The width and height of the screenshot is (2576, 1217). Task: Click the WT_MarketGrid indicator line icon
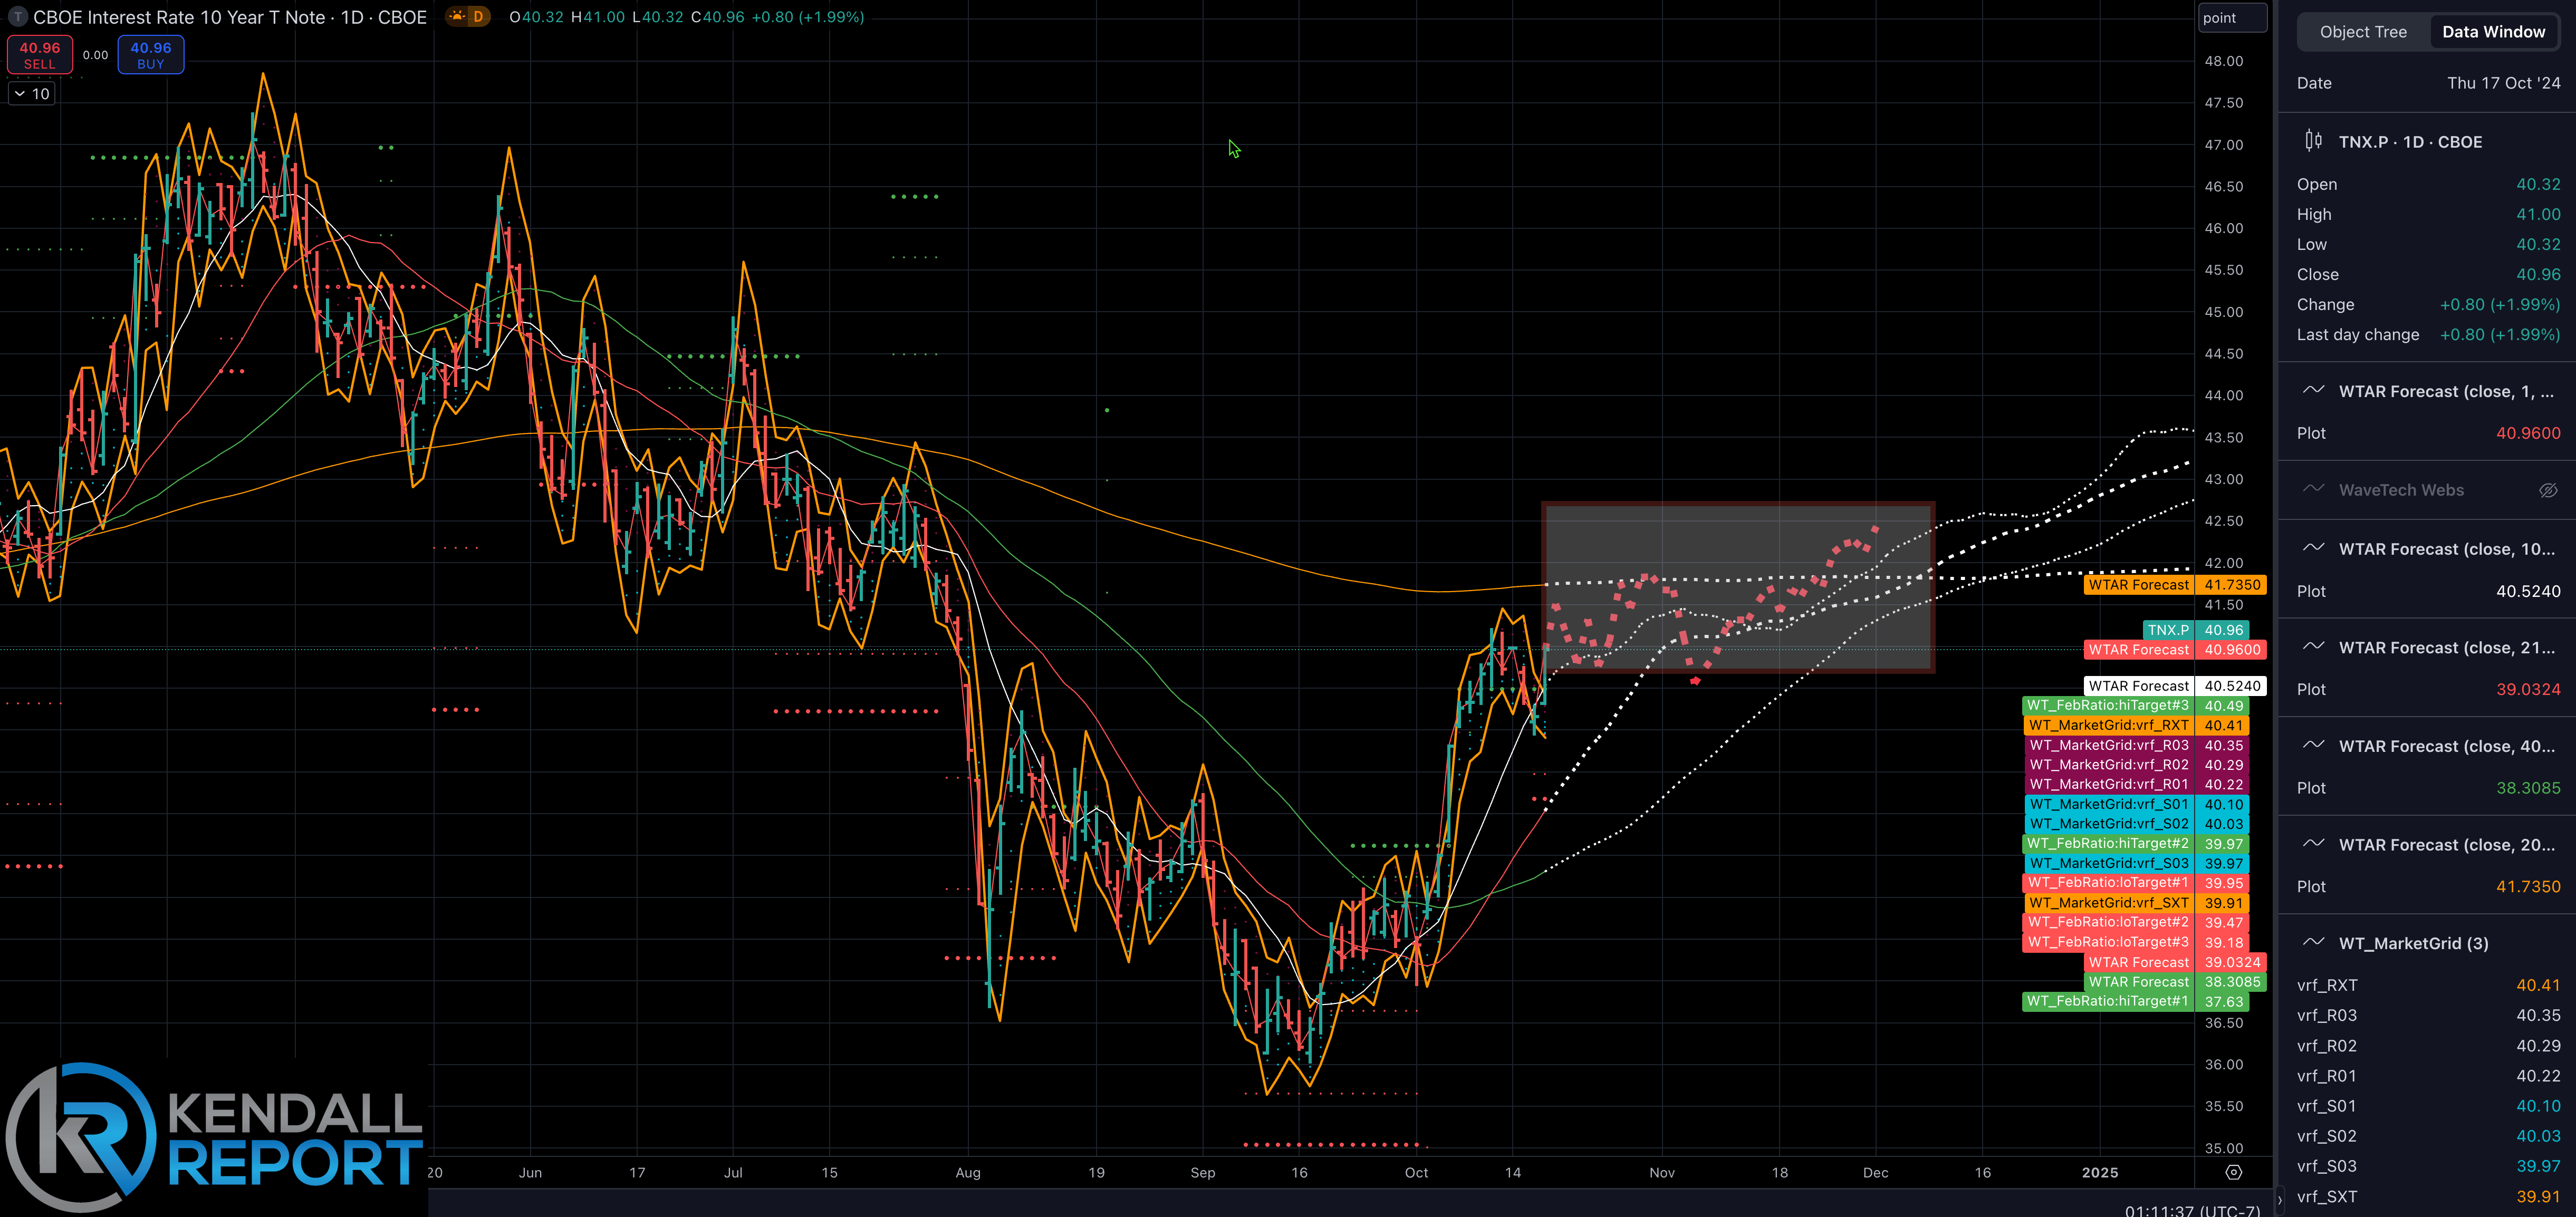pos(2313,942)
